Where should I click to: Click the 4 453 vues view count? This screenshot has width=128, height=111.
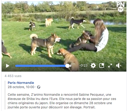pyautogui.click(x=13, y=76)
